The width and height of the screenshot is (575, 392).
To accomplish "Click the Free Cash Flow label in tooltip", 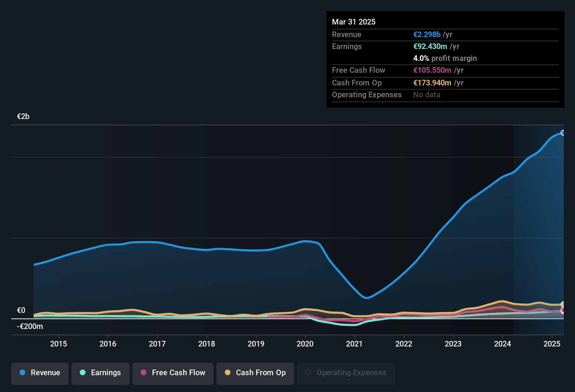I will pos(359,70).
